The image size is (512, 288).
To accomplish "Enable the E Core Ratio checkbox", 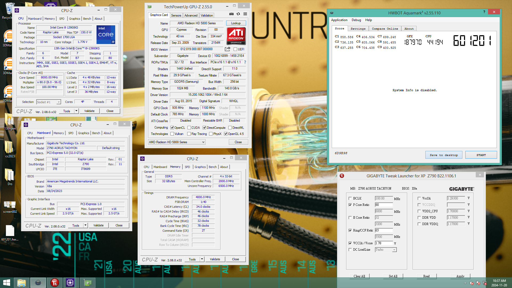I will point(350,218).
